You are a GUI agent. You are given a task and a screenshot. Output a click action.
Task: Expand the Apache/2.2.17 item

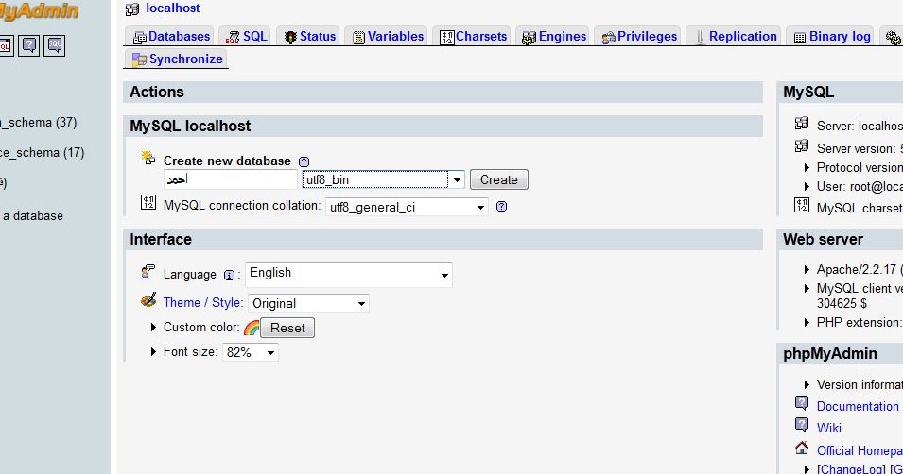tap(807, 269)
